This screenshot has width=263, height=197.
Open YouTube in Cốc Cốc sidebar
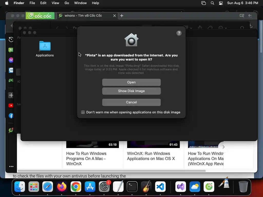[11, 105]
